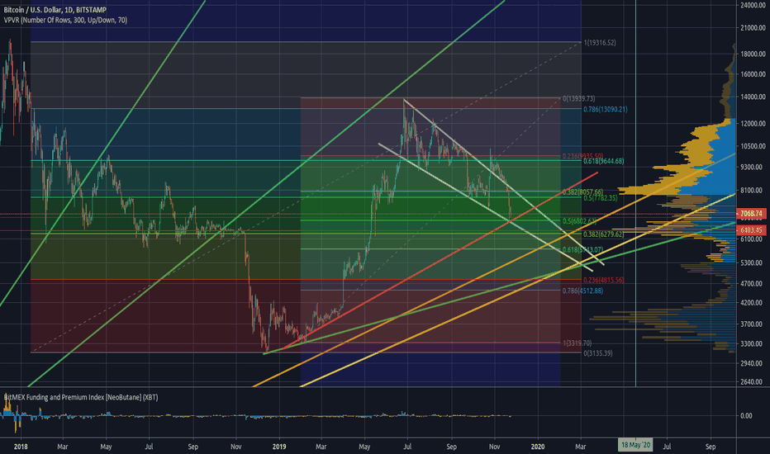Click the 3700.00 price scale value
This screenshot has width=770, height=454.
click(751, 324)
